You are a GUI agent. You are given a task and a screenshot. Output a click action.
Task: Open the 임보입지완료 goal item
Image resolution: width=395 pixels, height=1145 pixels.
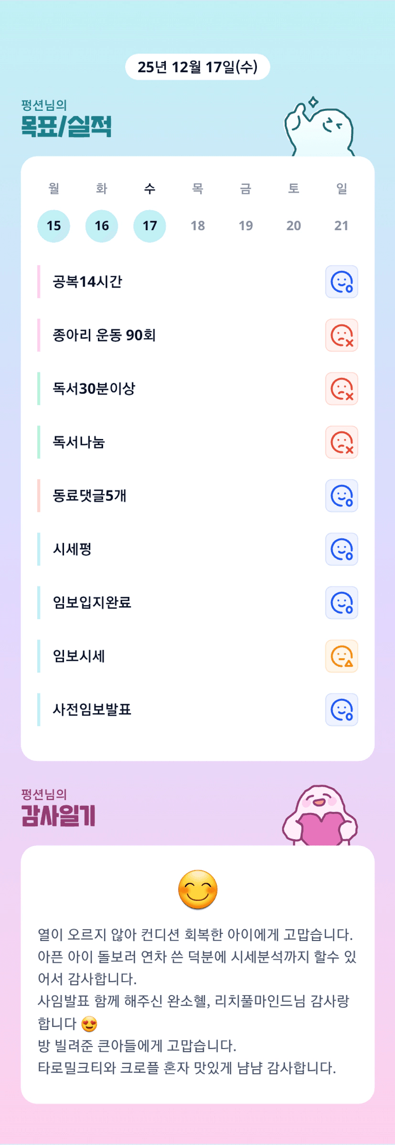pyautogui.click(x=92, y=603)
